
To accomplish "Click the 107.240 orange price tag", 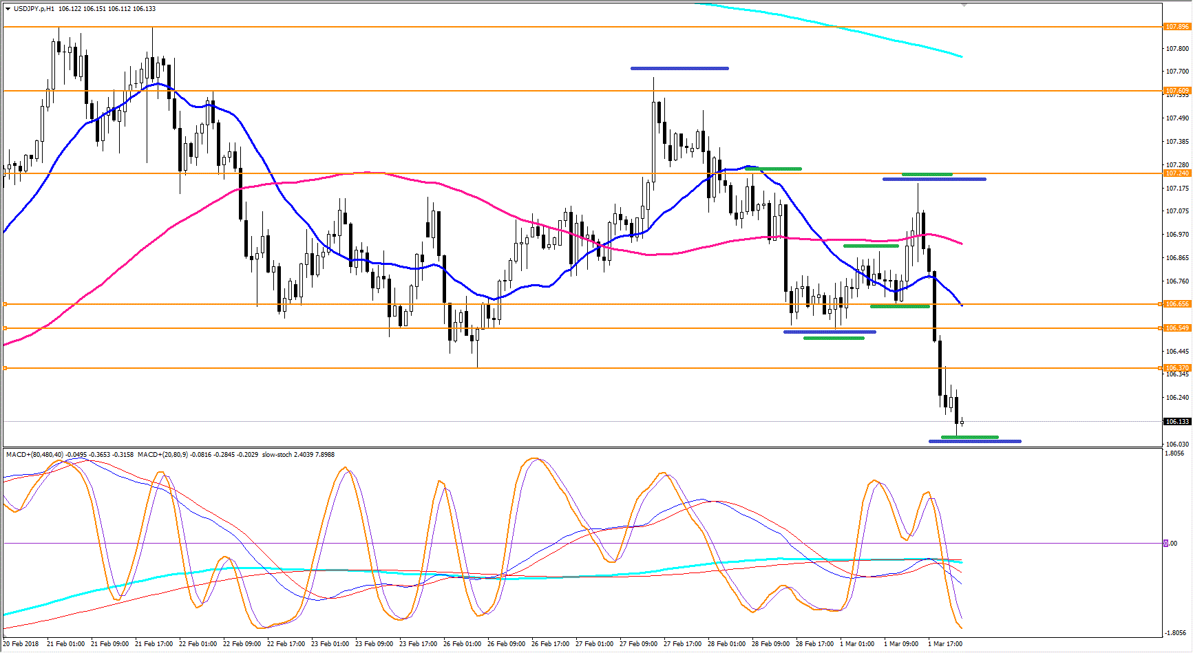I will click(x=1176, y=173).
